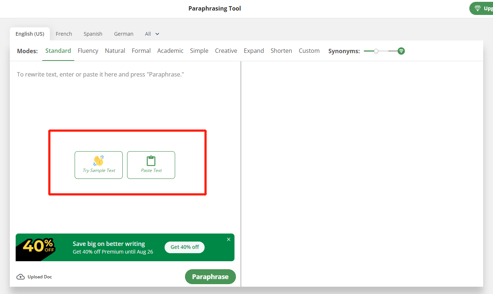Select the English (US) language tab

click(x=30, y=34)
